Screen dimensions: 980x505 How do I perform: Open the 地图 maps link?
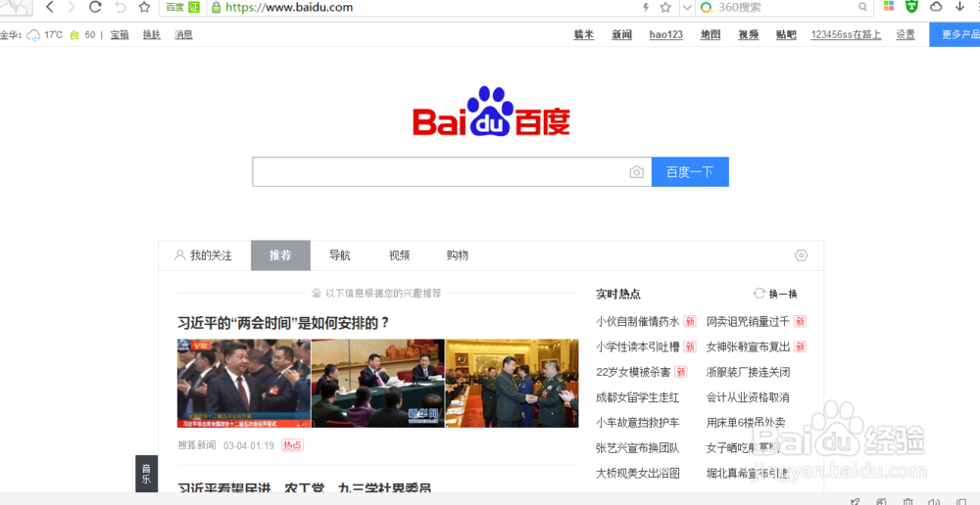710,35
